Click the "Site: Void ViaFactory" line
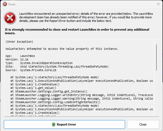The width and height of the screenshot is (163, 131). coord(57,66)
